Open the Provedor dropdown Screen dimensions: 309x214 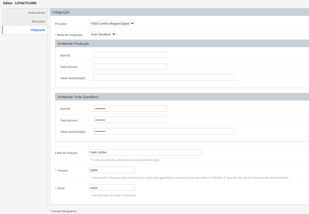[x=112, y=23]
